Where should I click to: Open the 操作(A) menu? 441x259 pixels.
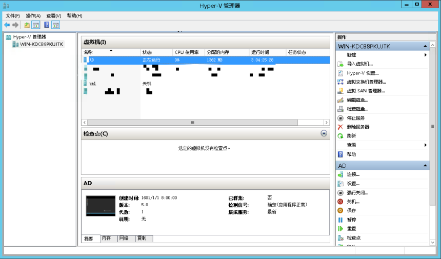pyautogui.click(x=33, y=16)
